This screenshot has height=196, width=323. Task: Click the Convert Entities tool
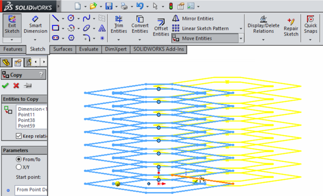[140, 25]
